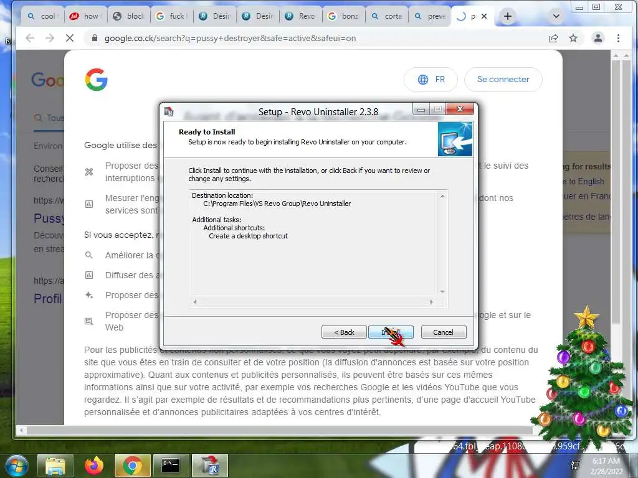Click the Revo setup title bar icon
The image size is (638, 478).
click(x=169, y=111)
